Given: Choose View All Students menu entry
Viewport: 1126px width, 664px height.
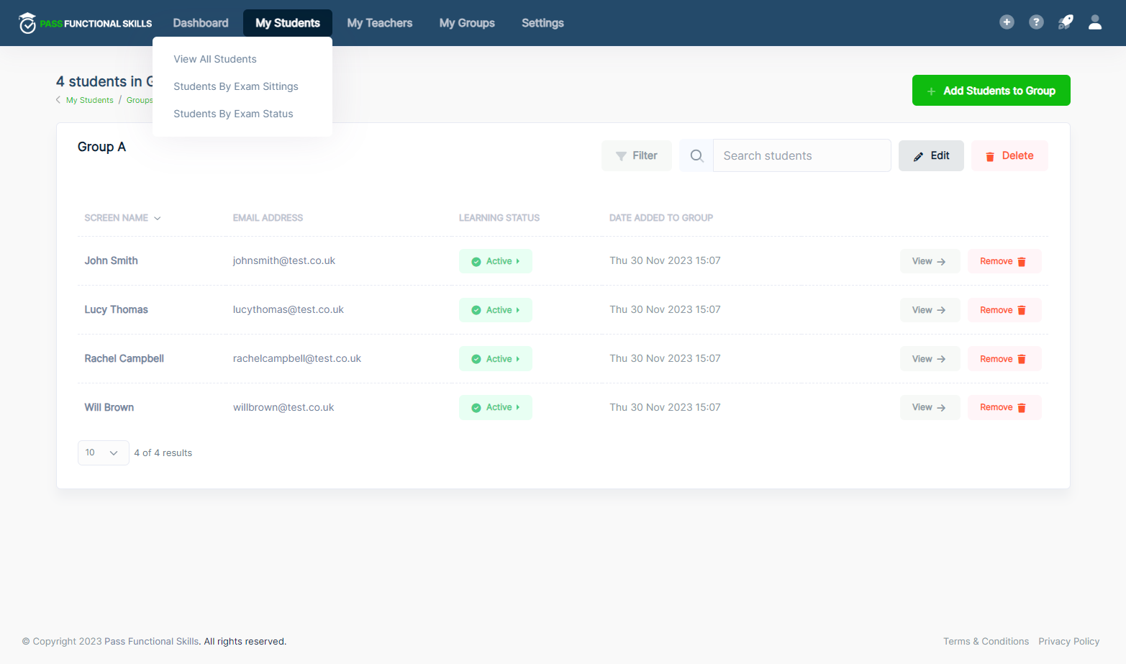Looking at the screenshot, I should point(215,59).
